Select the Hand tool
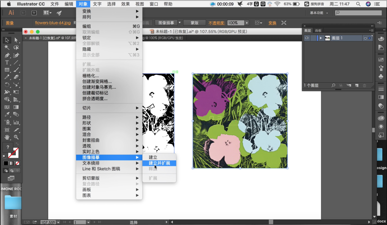The width and height of the screenshot is (387, 225). [x=7, y=137]
